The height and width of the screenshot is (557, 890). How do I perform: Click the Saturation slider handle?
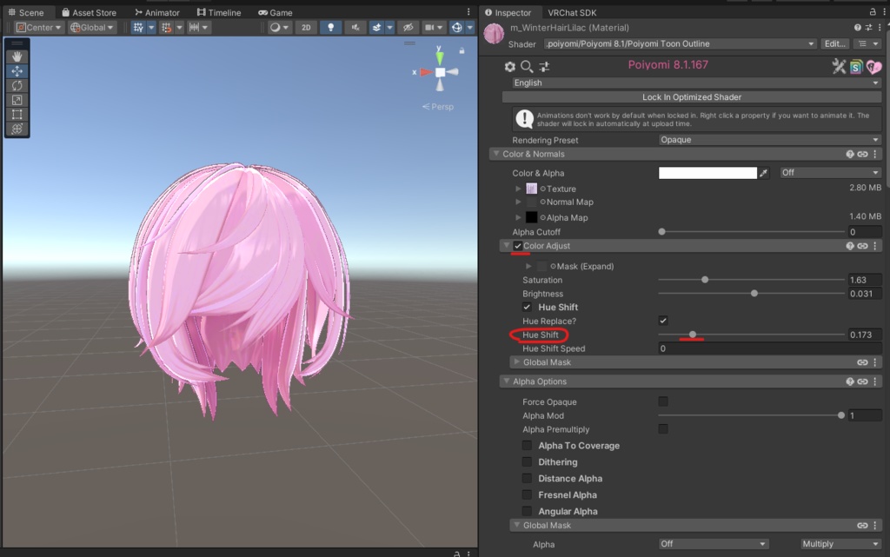(705, 280)
